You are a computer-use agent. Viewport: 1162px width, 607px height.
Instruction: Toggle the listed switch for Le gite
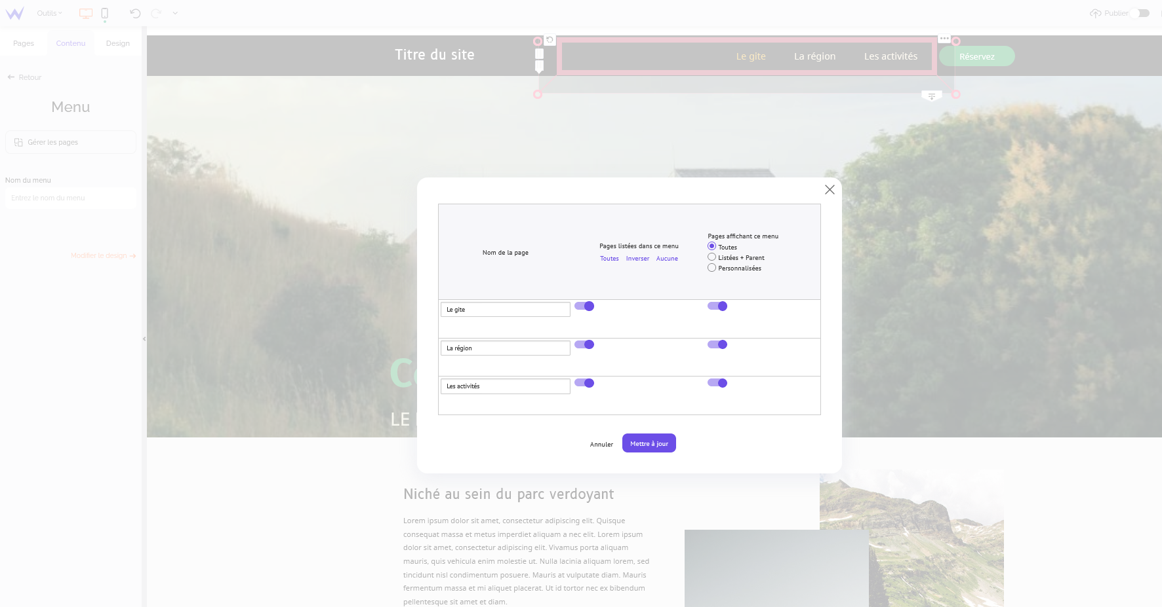click(584, 306)
